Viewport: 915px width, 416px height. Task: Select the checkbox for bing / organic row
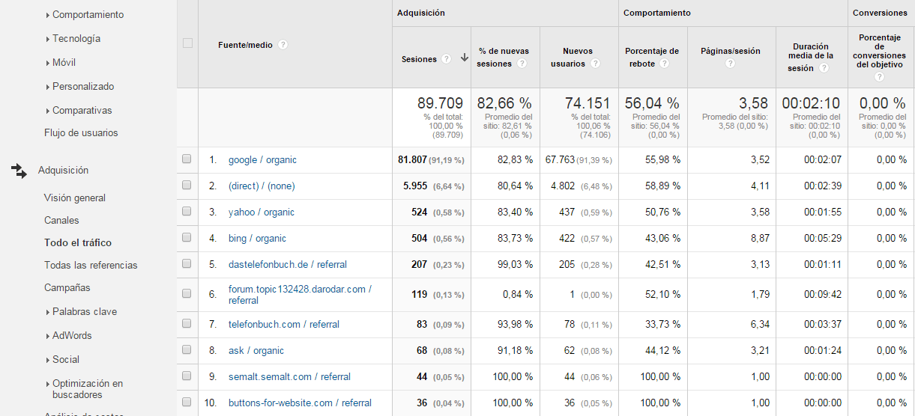[187, 238]
